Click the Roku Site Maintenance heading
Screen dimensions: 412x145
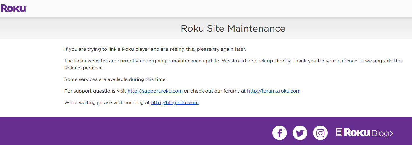pyautogui.click(x=233, y=28)
